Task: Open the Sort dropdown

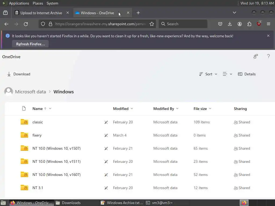Action: tap(208, 74)
